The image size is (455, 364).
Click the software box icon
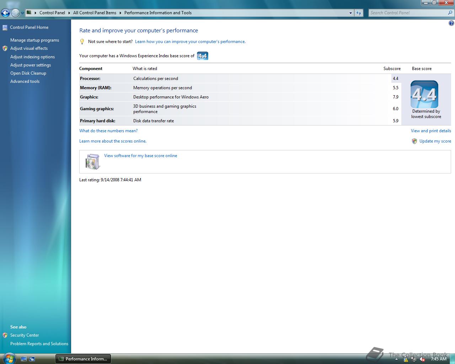pyautogui.click(x=92, y=162)
